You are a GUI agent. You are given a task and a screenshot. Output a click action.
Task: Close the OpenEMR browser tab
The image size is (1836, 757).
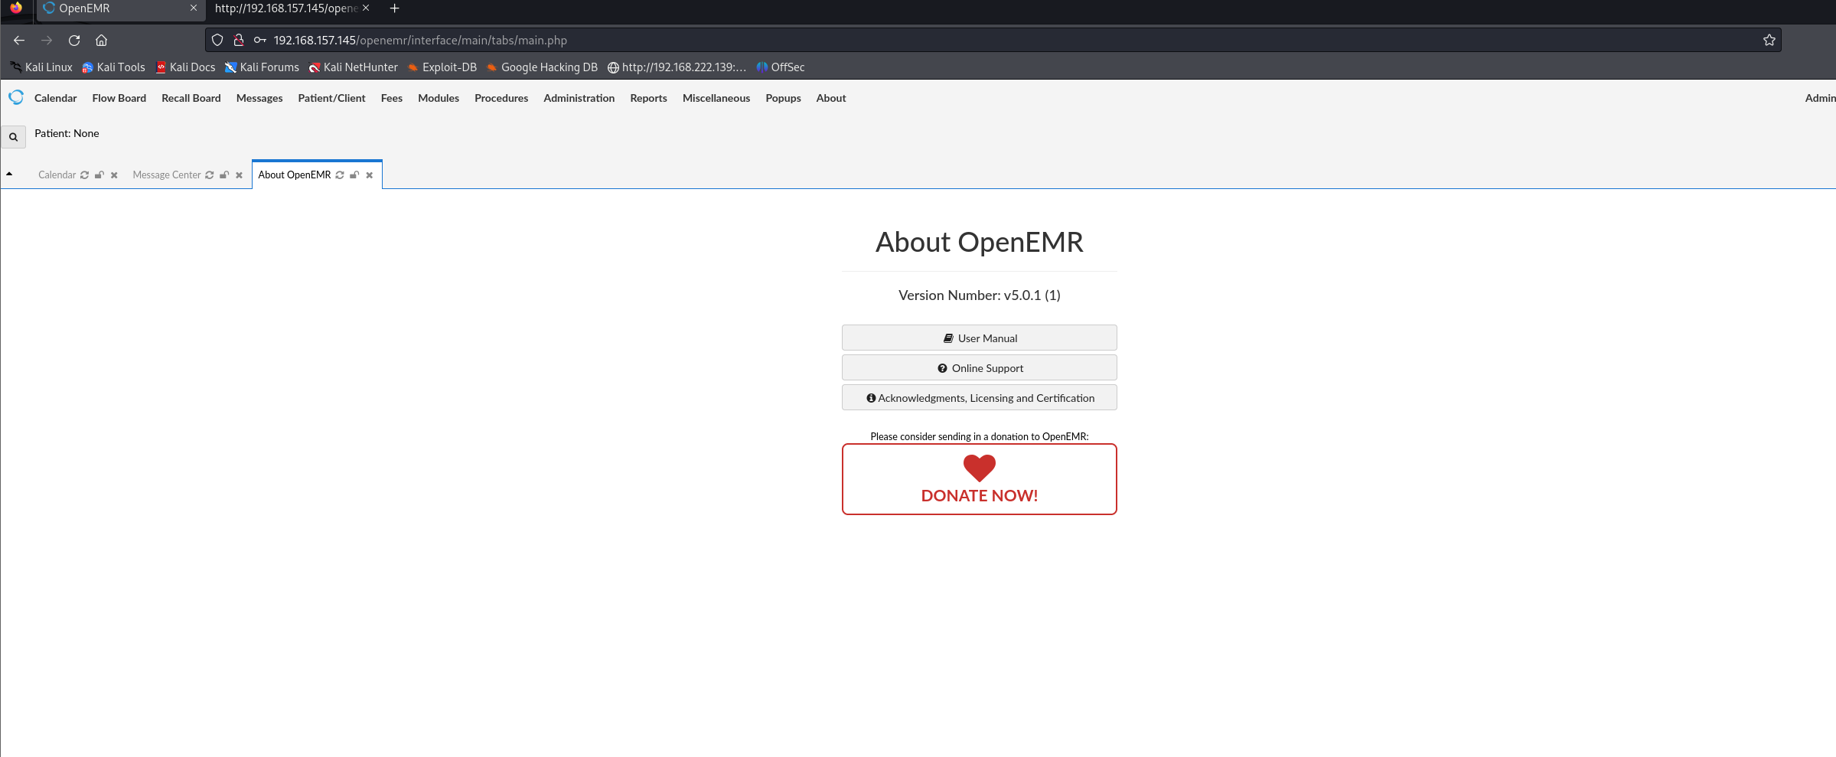(x=194, y=8)
